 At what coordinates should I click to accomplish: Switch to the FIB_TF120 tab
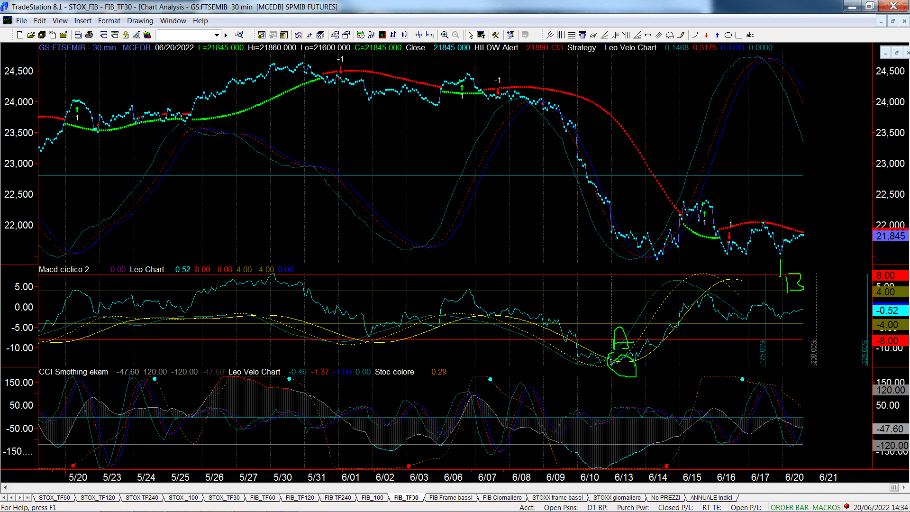[300, 497]
